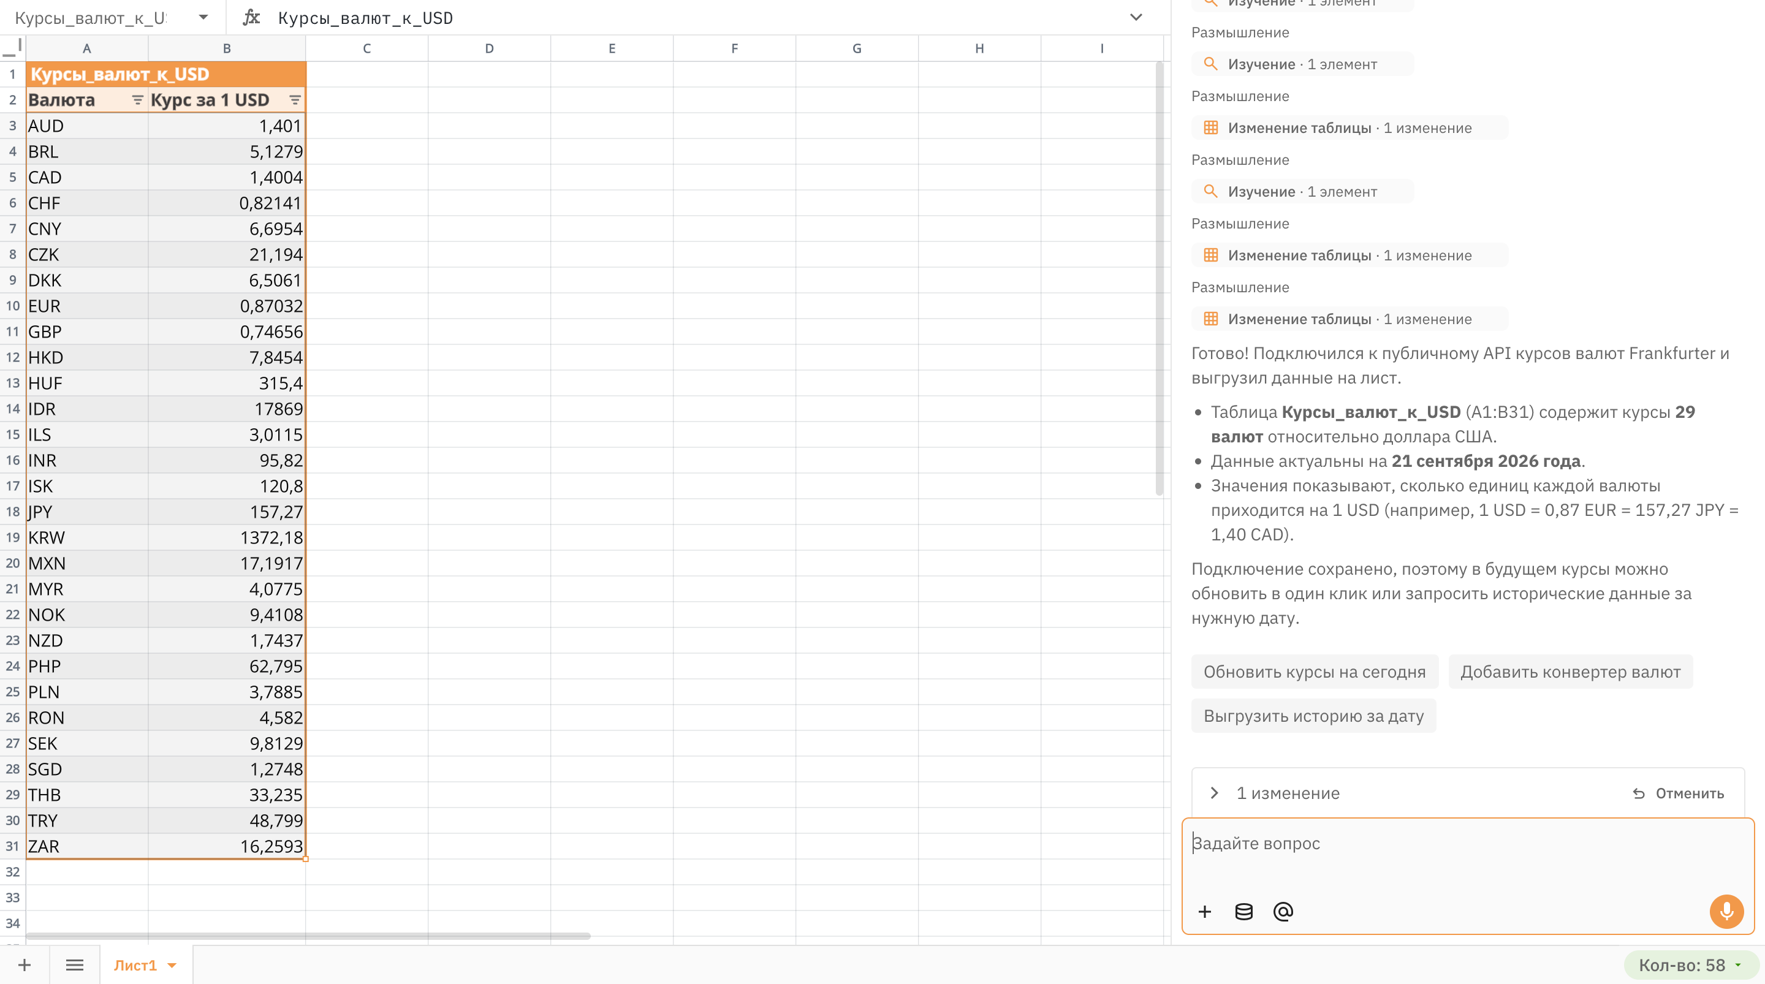
Task: Select cell containing EUR
Action: coord(87,306)
